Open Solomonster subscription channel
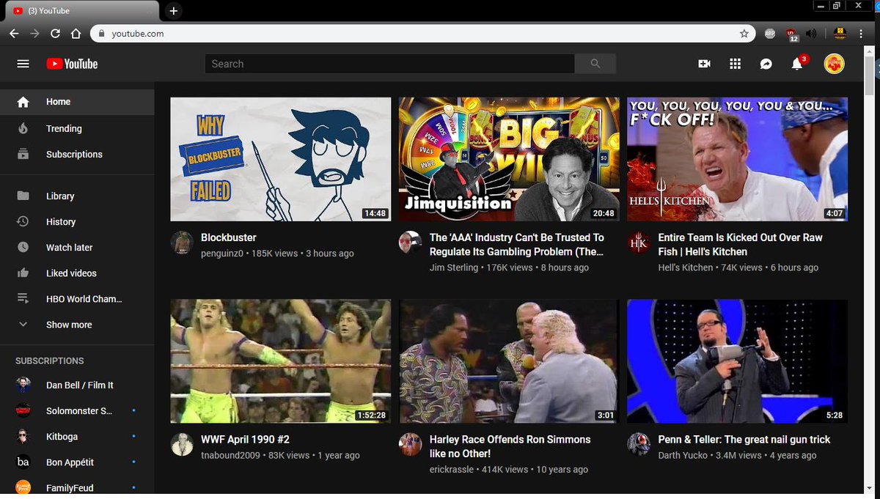This screenshot has width=880, height=499. [77, 410]
